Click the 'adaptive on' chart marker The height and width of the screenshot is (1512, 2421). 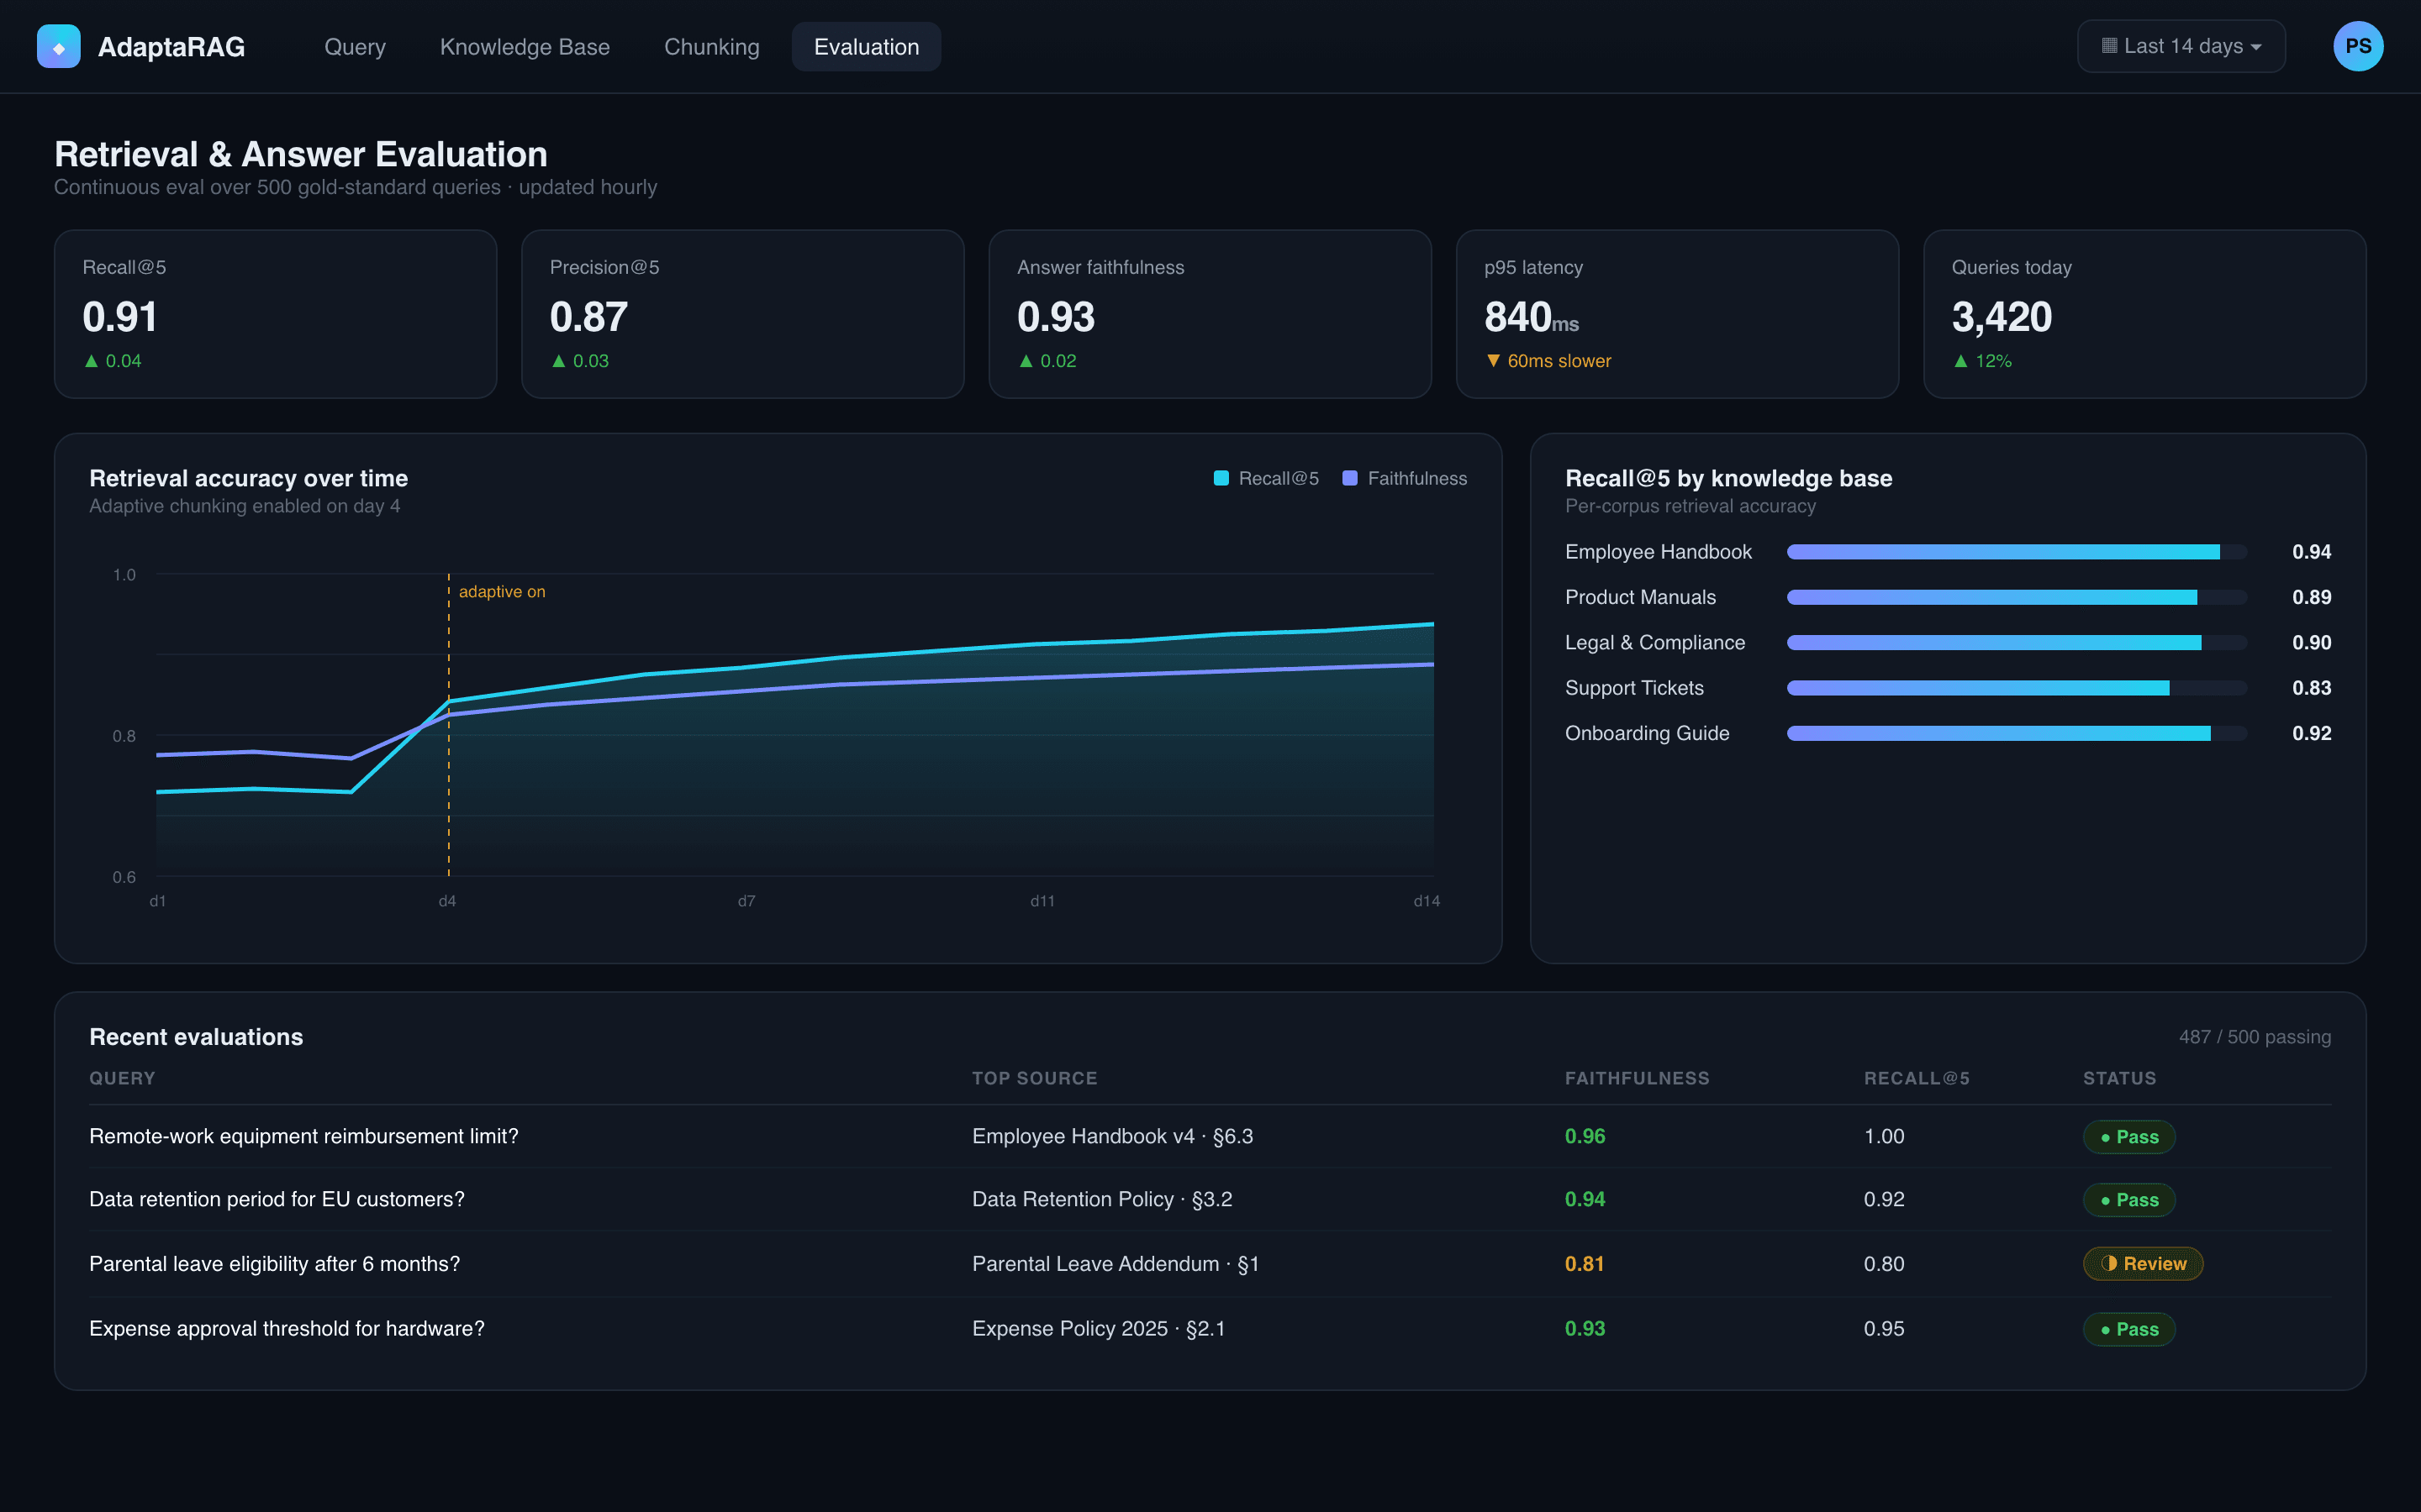(502, 592)
